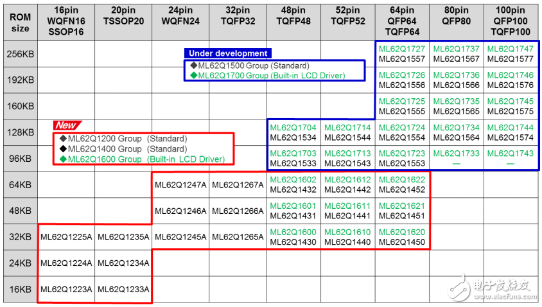This screenshot has width=542, height=307.
Task: Click ML62Q1703 in 96KB row
Action: 293,153
